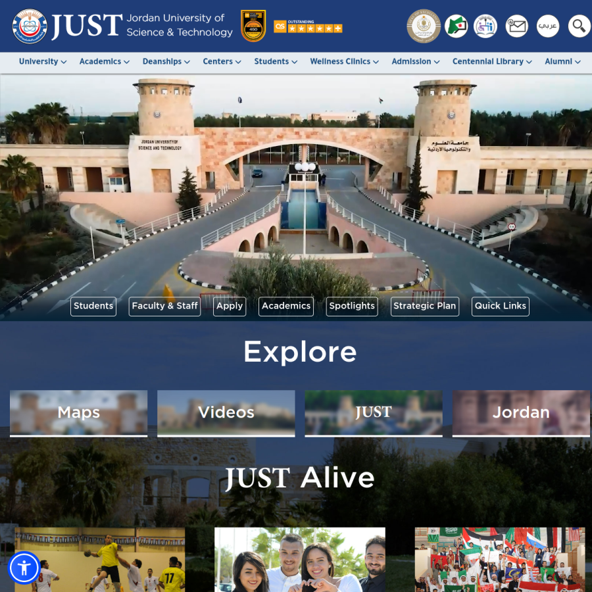The width and height of the screenshot is (592, 592).
Task: Click the handball game photo
Action: click(x=100, y=560)
